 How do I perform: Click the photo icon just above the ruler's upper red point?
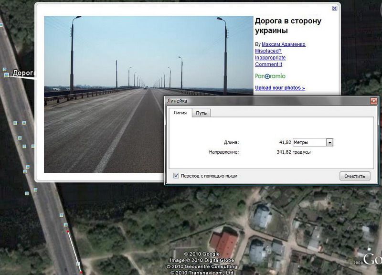click(x=66, y=224)
